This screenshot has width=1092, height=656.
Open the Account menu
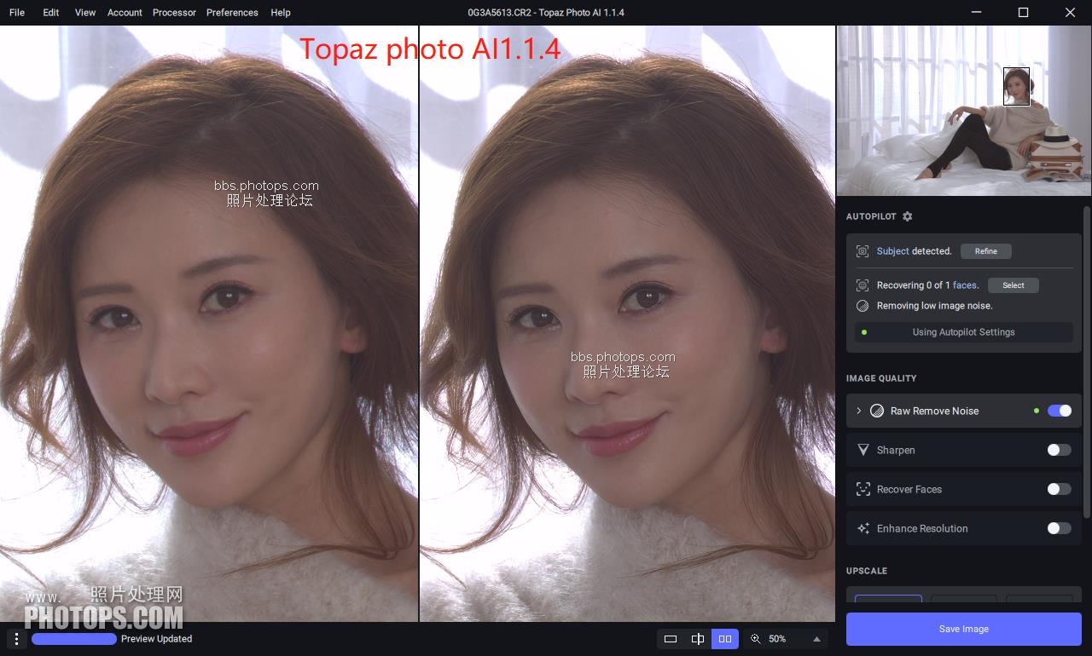click(x=125, y=13)
